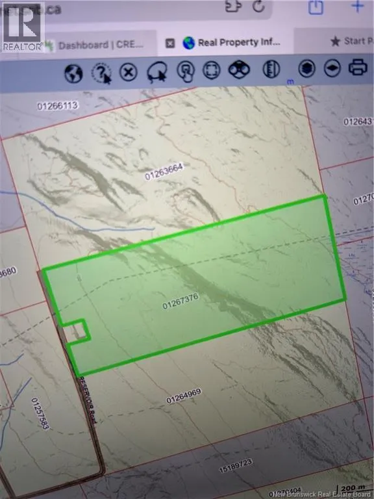Select parcel labeled 01263664
The image size is (374, 499).
click(x=164, y=172)
